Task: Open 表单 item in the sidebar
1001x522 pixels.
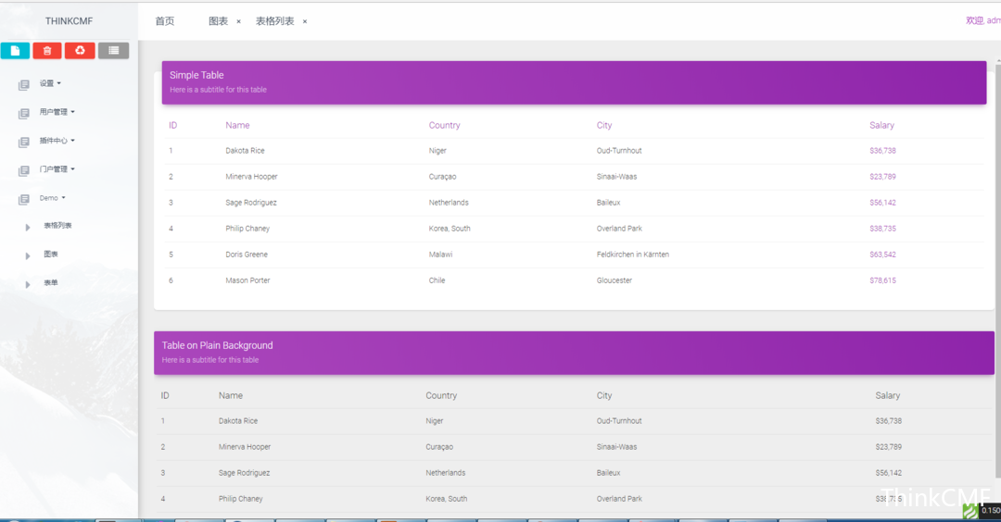Action: coord(51,283)
